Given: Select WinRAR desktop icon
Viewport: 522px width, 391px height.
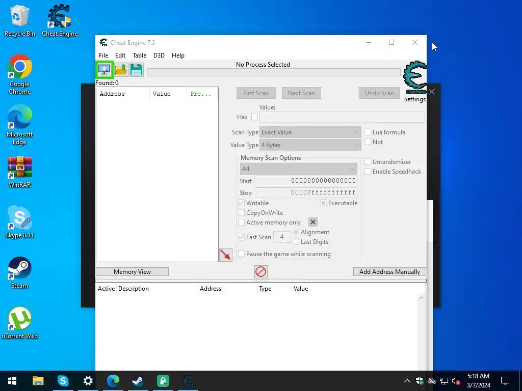Looking at the screenshot, I should tap(19, 172).
